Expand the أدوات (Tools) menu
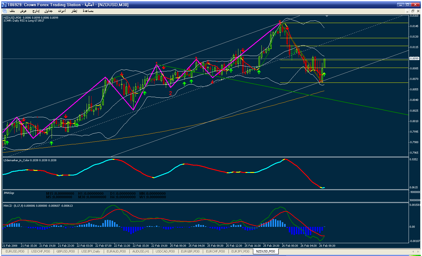The height and width of the screenshot is (256, 422). [62, 11]
